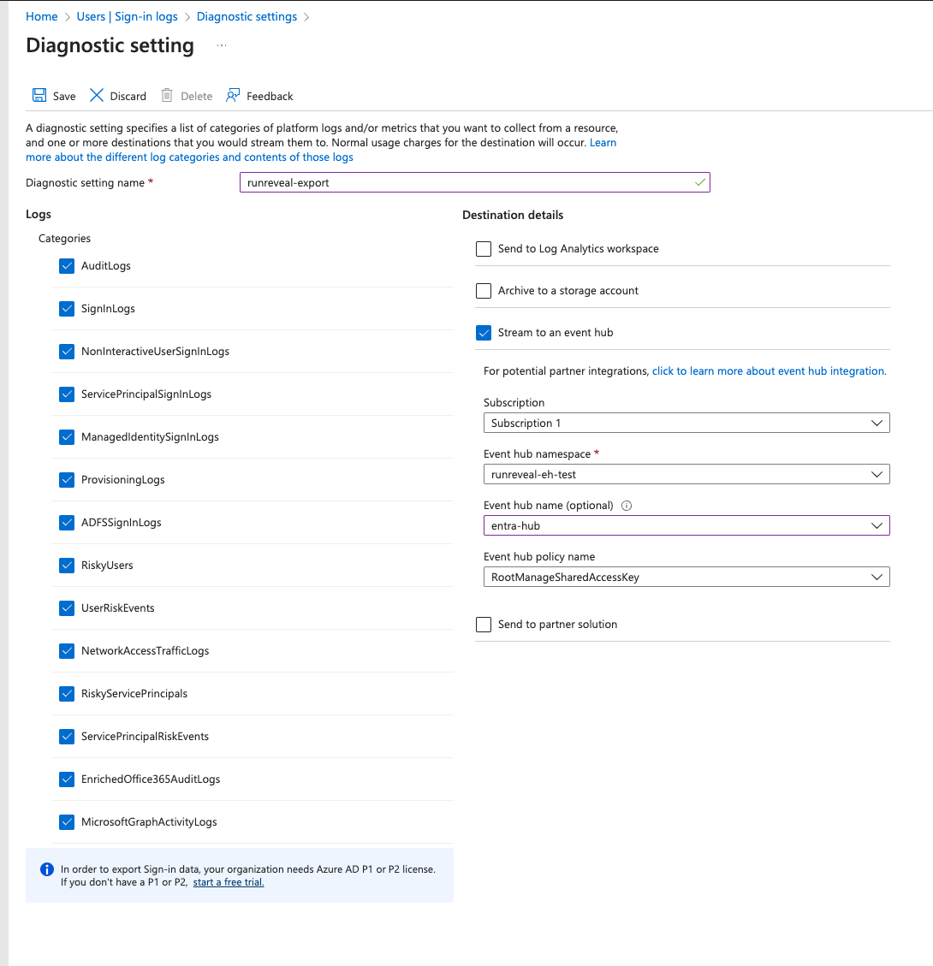Click the Save disk icon
The width and height of the screenshot is (933, 966).
39,96
